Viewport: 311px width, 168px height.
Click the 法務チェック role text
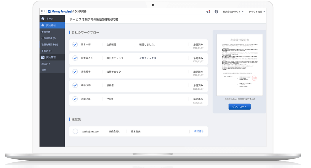tap(114, 72)
